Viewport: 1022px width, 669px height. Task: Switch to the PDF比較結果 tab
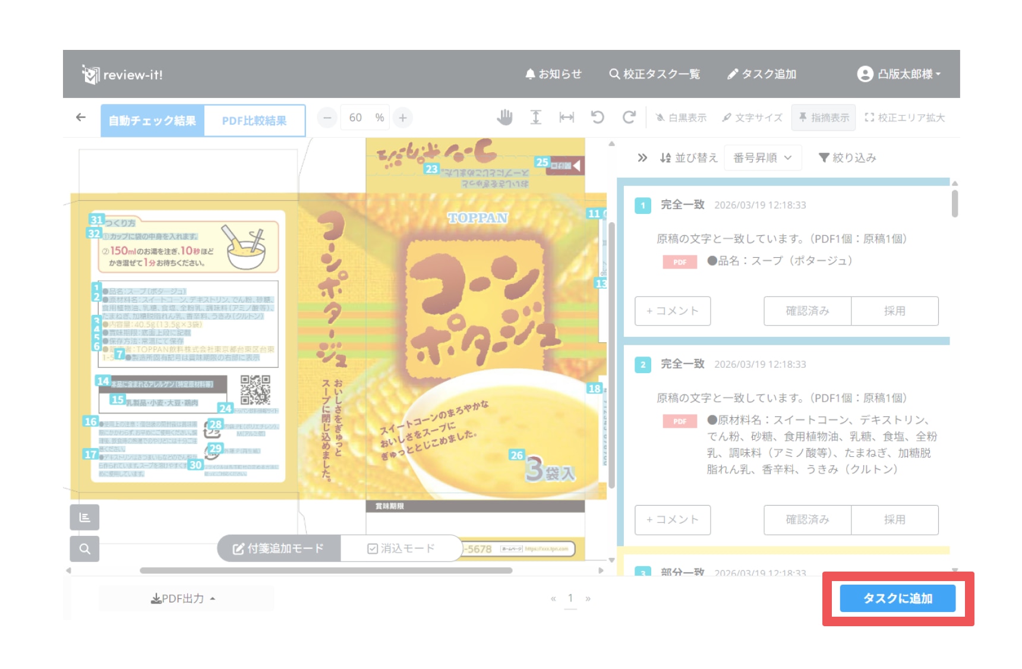pos(254,121)
